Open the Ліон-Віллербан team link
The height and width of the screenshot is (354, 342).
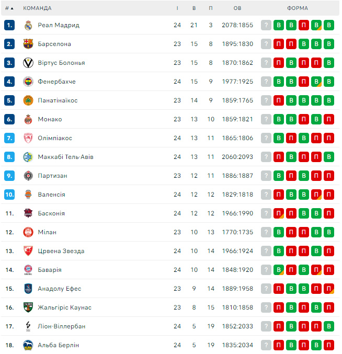coord(61,326)
